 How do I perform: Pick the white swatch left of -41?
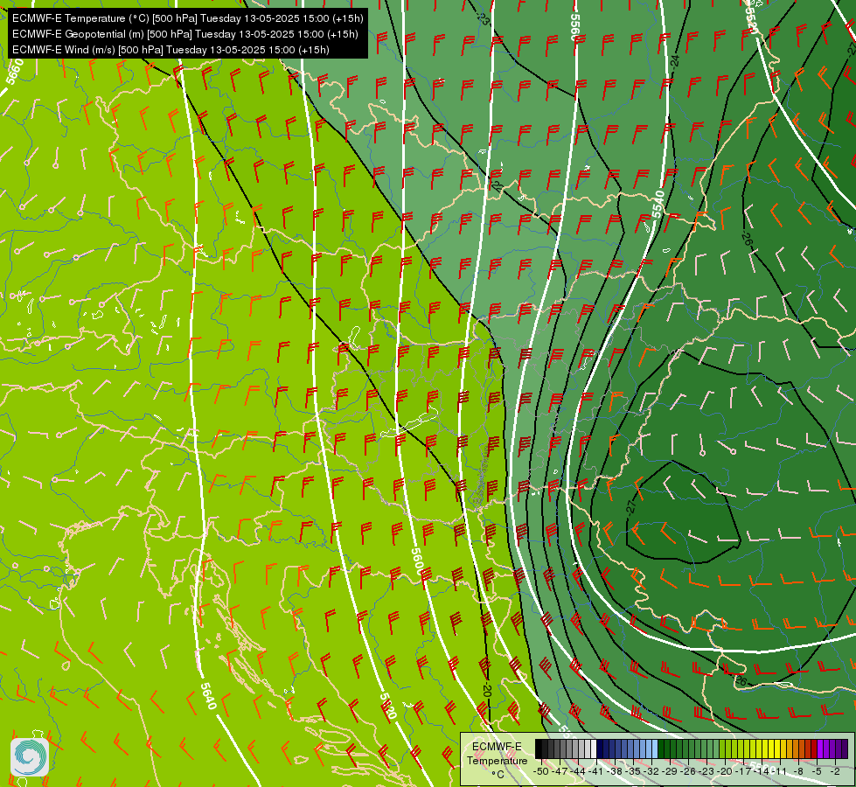[x=594, y=749]
